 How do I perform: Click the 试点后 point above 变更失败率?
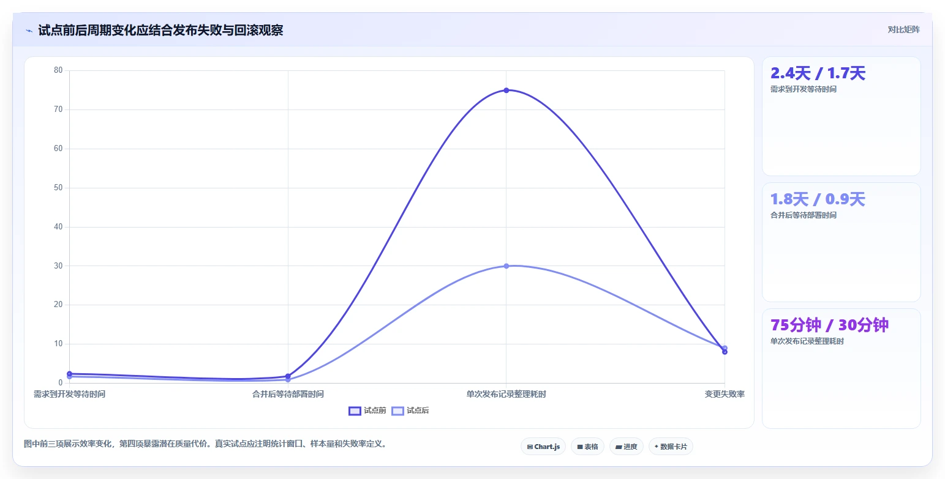click(725, 348)
